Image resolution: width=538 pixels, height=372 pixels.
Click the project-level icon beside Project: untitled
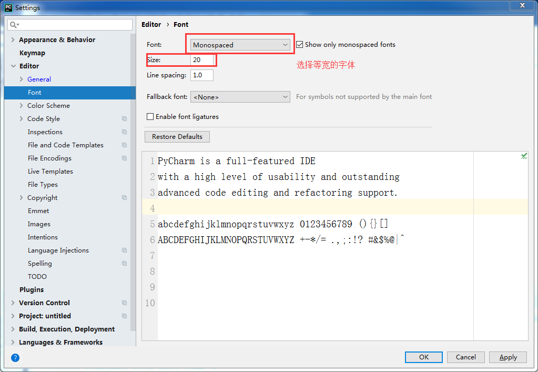pyautogui.click(x=124, y=316)
